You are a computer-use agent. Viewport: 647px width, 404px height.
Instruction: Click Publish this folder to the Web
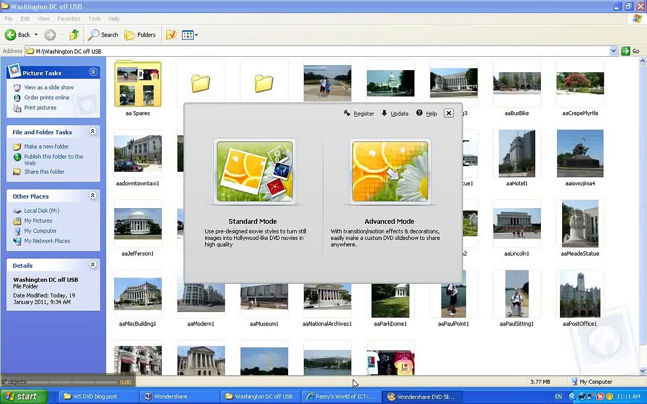coord(54,159)
